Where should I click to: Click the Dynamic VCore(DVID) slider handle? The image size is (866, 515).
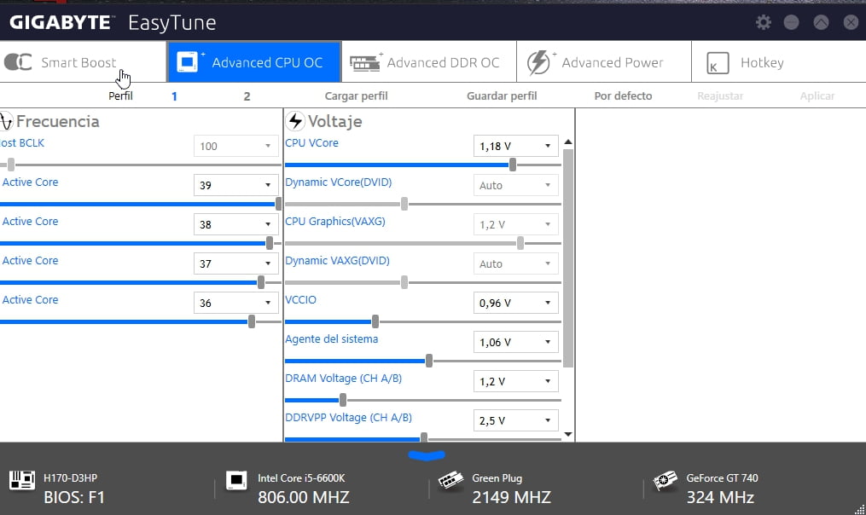404,204
